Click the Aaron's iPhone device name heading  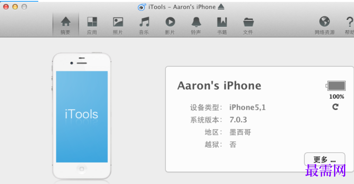(219, 86)
